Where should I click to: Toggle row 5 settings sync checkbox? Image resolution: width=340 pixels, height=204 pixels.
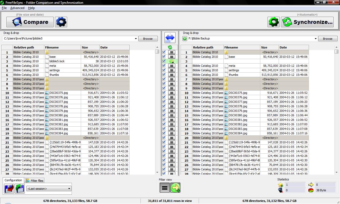164,70
